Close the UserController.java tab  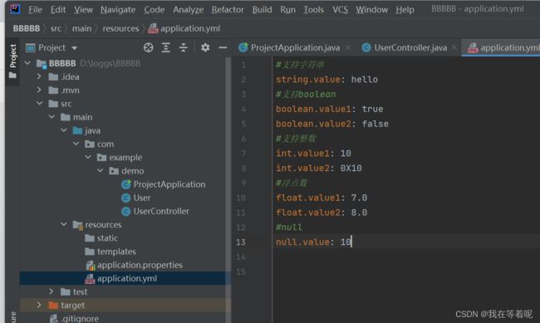pyautogui.click(x=454, y=48)
